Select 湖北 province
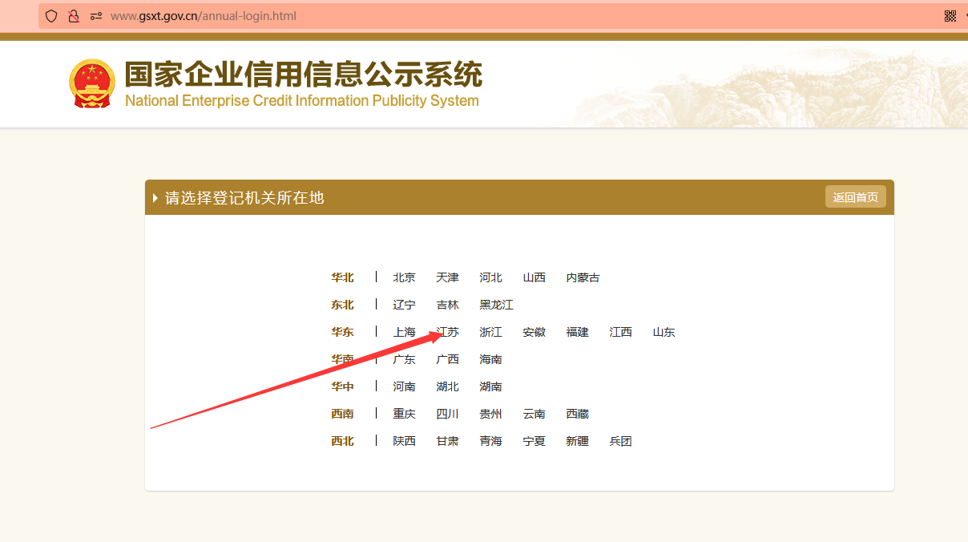The width and height of the screenshot is (968, 542). tap(448, 386)
